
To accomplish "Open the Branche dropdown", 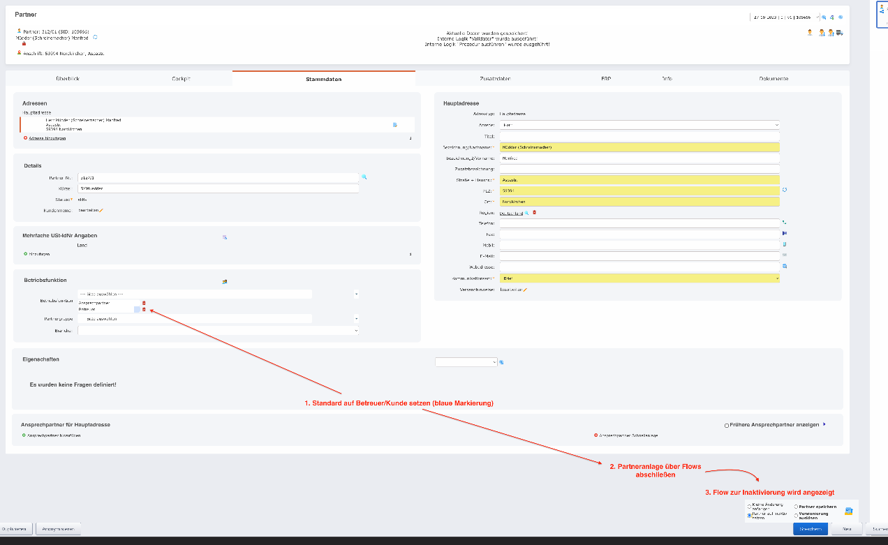I will click(218, 330).
